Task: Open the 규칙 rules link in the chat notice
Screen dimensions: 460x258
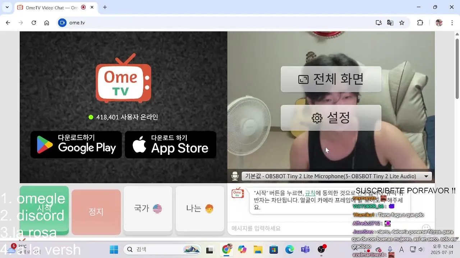Action: (x=310, y=193)
